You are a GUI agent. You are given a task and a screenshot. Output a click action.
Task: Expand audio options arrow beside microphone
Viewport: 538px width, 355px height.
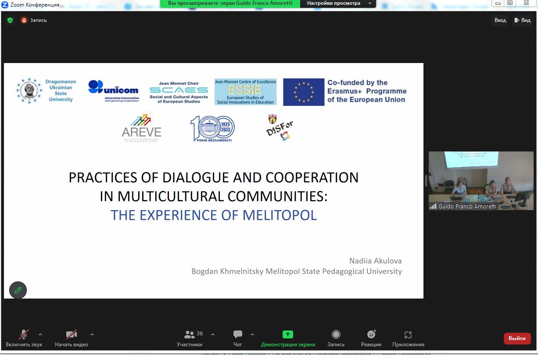(x=40, y=334)
